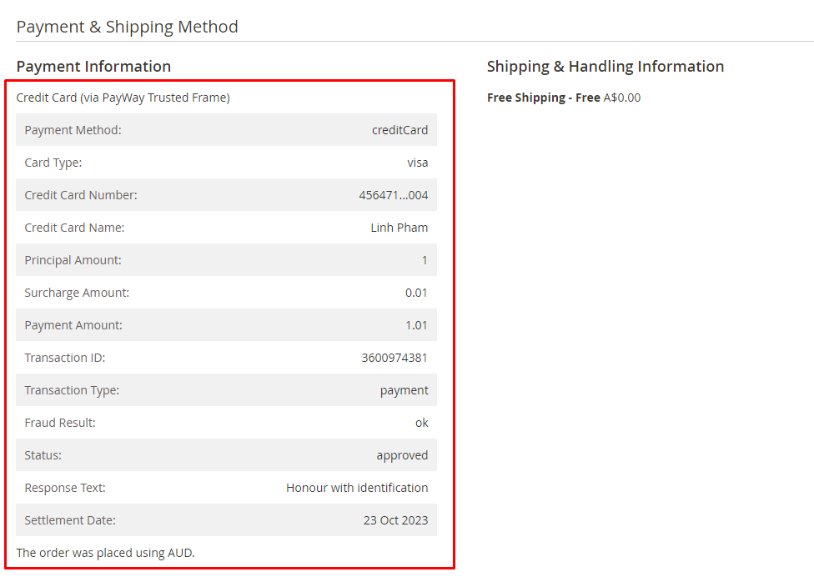This screenshot has width=814, height=587.
Task: Click the Surcharge Amount value 0.01
Action: [x=416, y=293]
